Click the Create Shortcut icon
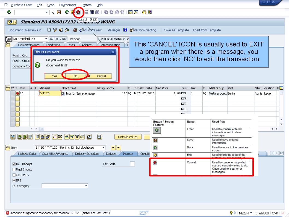The width and height of the screenshot is (289, 217). pos(136,12)
